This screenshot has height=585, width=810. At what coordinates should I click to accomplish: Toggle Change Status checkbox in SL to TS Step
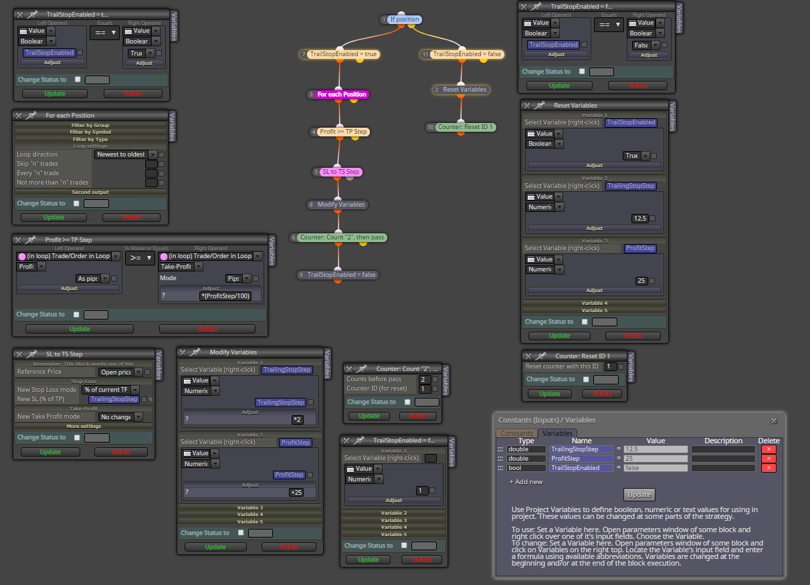point(77,437)
